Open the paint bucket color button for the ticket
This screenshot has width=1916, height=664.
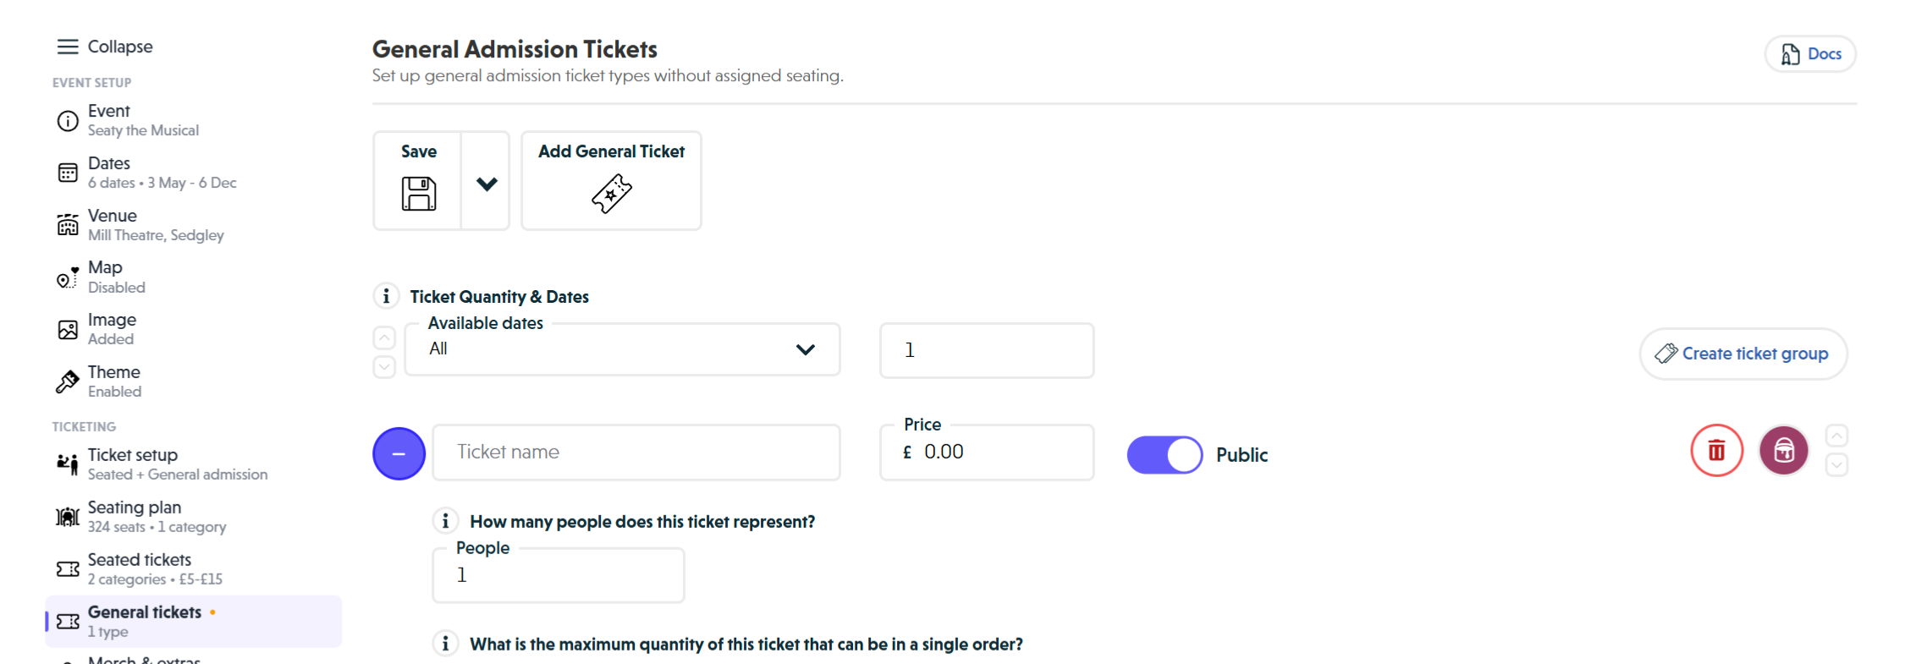click(x=1784, y=451)
